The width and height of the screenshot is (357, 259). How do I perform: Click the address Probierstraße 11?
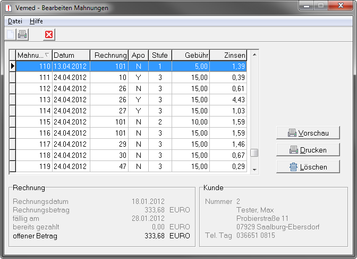coord(262,218)
